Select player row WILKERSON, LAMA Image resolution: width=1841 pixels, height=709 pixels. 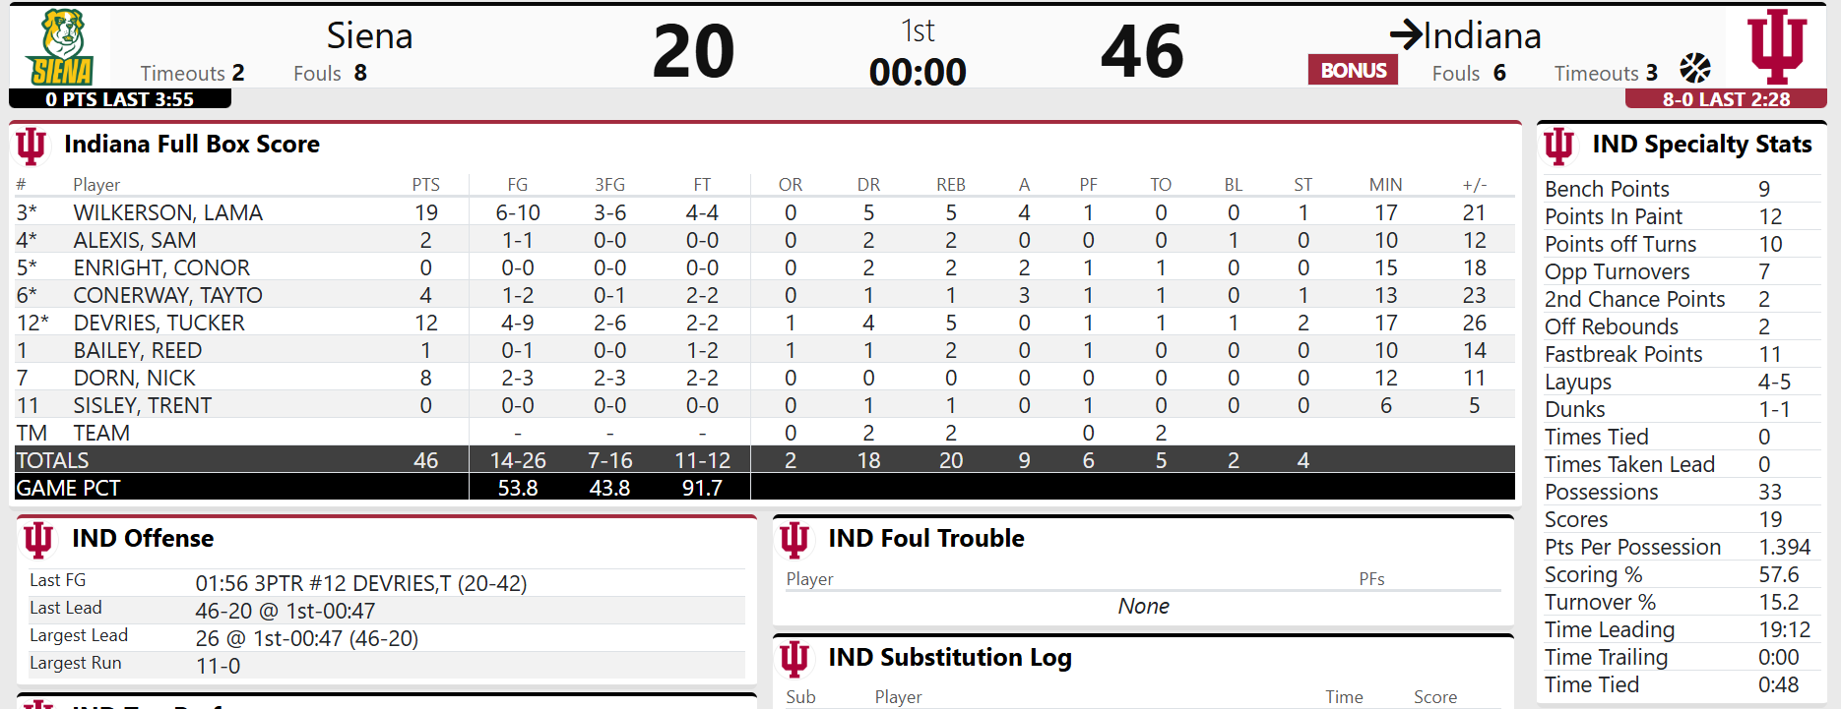(167, 212)
